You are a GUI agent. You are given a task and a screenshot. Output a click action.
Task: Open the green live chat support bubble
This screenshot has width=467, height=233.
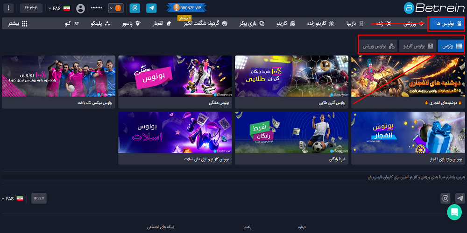click(x=454, y=212)
